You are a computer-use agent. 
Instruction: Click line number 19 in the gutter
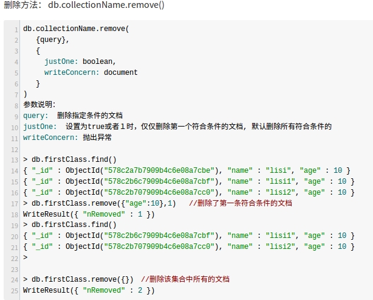pyautogui.click(x=15, y=225)
